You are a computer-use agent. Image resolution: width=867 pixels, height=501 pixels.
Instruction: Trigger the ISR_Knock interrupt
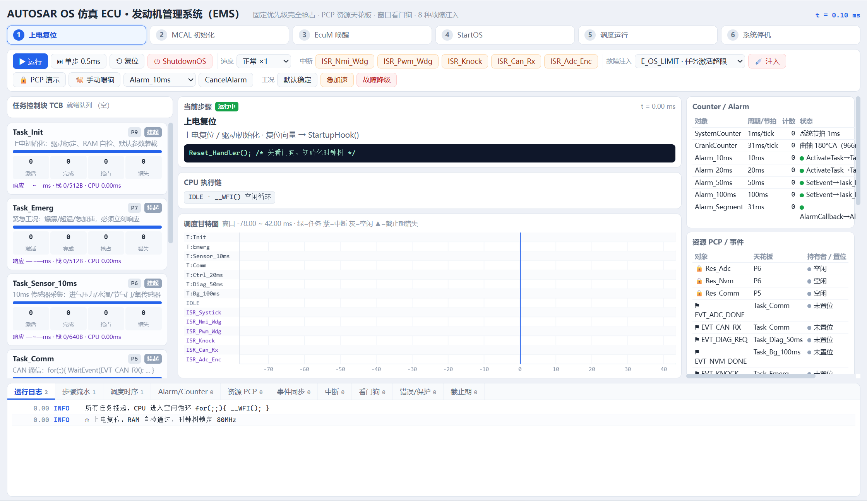pos(465,61)
